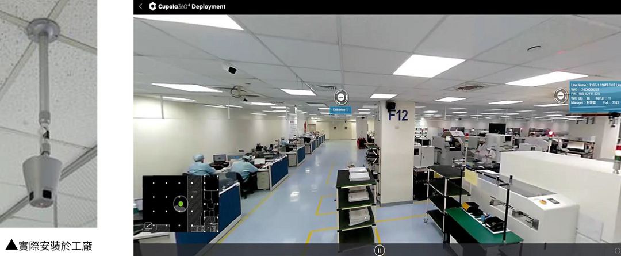Click the green current-camera dot on the minimap

point(181,204)
